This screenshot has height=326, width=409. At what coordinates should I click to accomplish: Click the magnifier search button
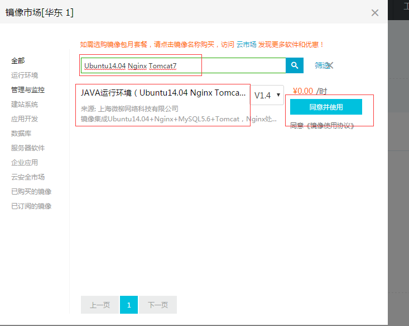(295, 65)
